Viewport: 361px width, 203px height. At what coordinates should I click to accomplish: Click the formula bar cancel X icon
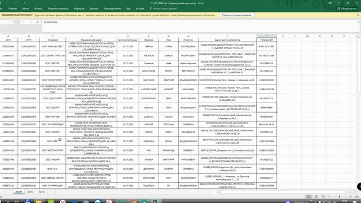pos(24,22)
